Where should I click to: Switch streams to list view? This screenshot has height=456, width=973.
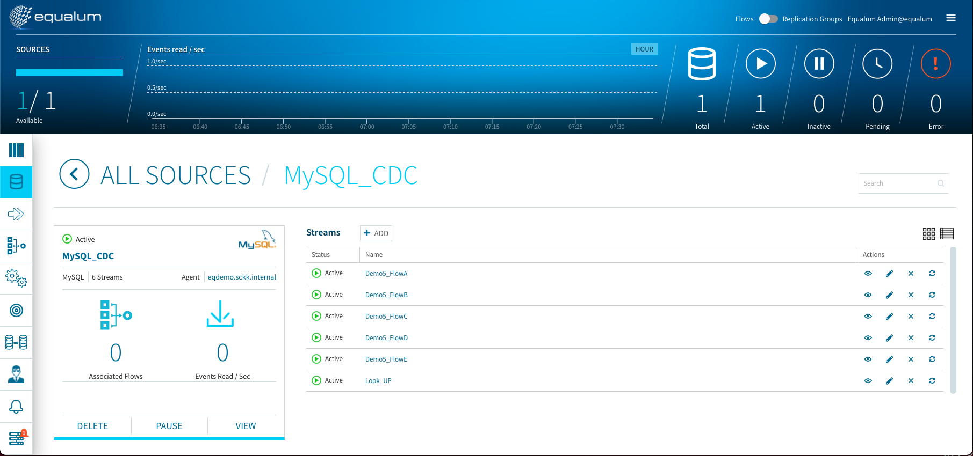947,233
